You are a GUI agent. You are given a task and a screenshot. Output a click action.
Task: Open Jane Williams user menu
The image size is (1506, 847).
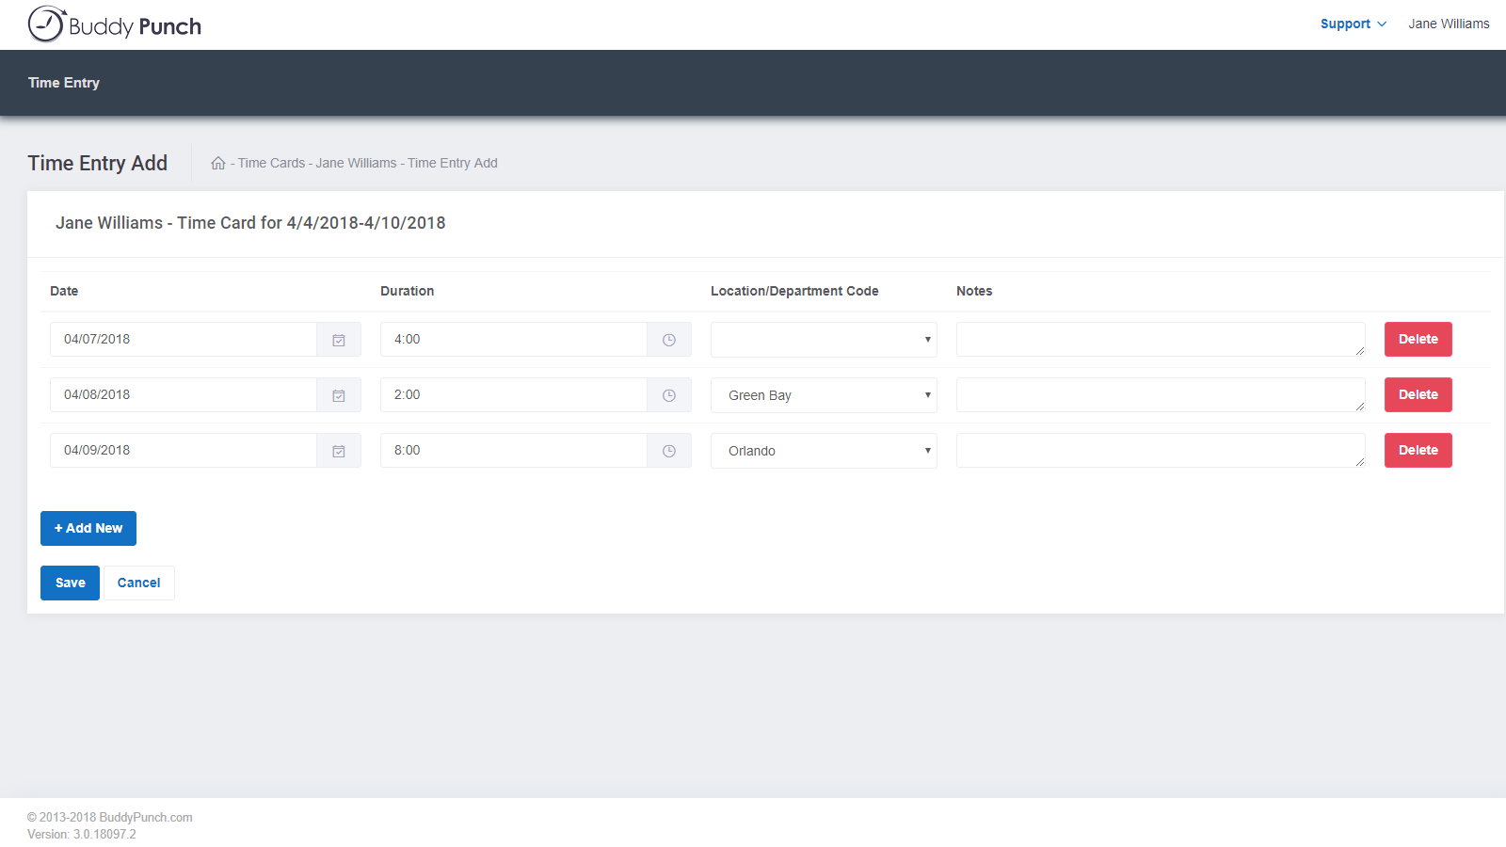[x=1449, y=24]
